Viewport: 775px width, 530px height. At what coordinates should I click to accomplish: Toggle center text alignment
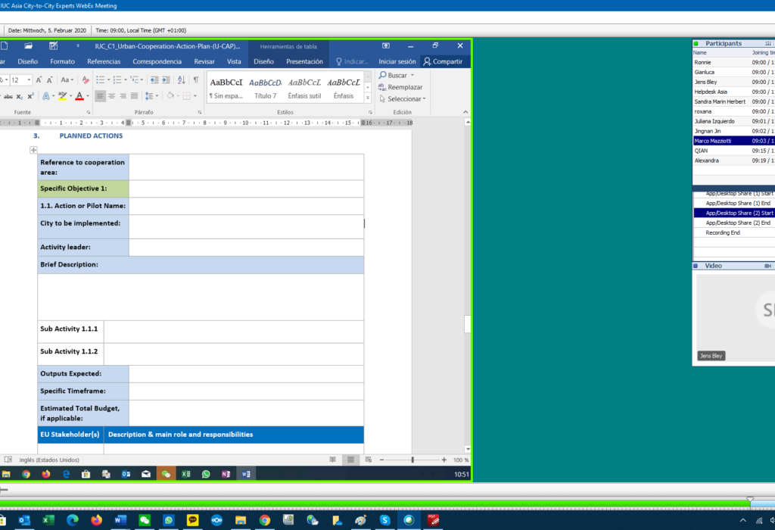(112, 96)
